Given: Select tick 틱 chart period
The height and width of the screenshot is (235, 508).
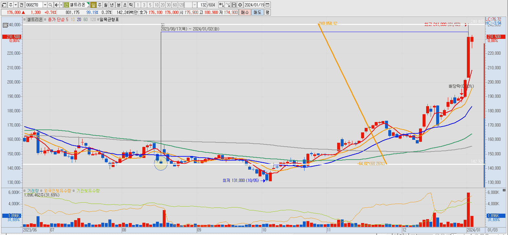Looking at the screenshot, I should tap(131, 5).
